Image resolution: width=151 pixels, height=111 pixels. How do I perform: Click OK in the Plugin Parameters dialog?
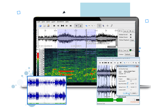[x=126, y=93]
